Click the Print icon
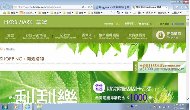The height and width of the screenshot is (110, 190). pyautogui.click(x=139, y=13)
